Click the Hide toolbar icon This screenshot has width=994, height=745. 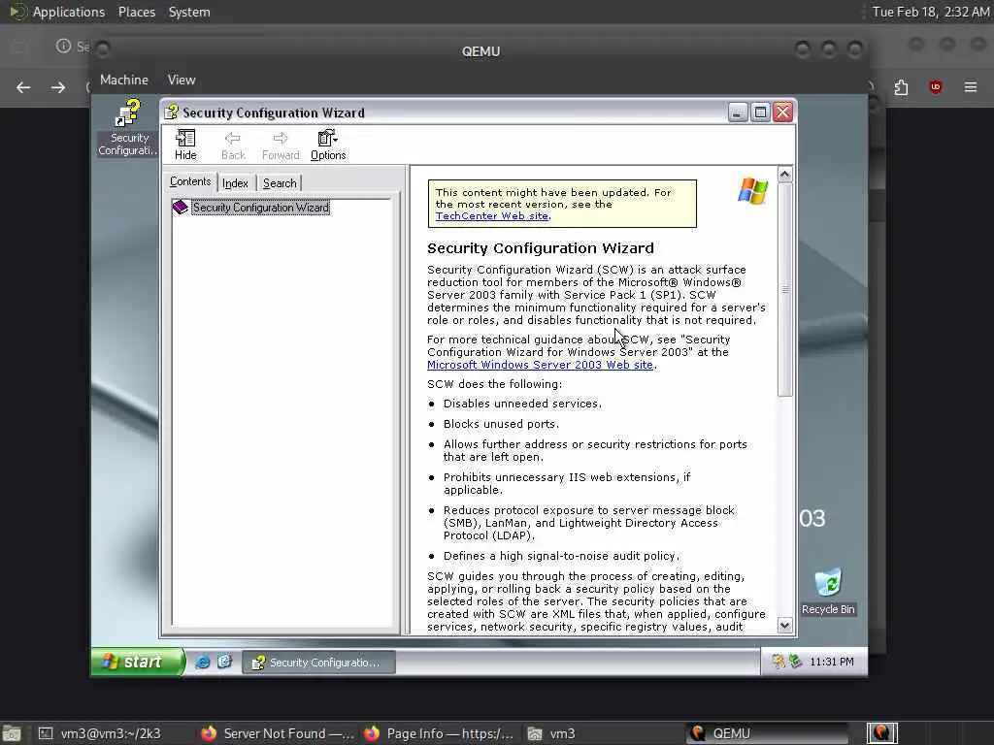(x=185, y=146)
